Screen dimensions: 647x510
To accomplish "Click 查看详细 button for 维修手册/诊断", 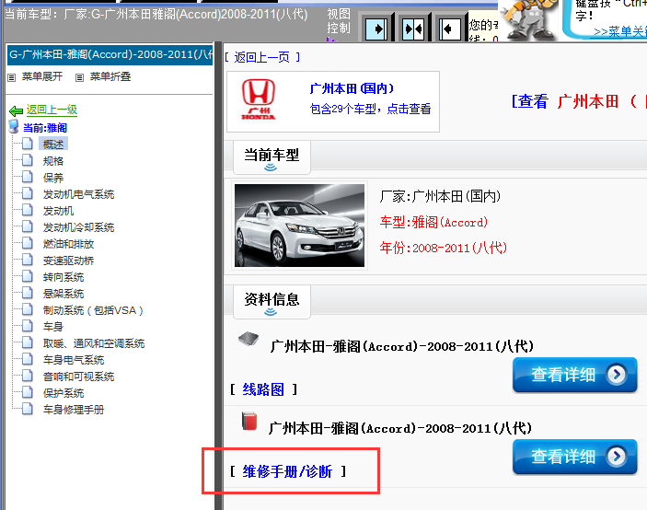I will coord(575,457).
